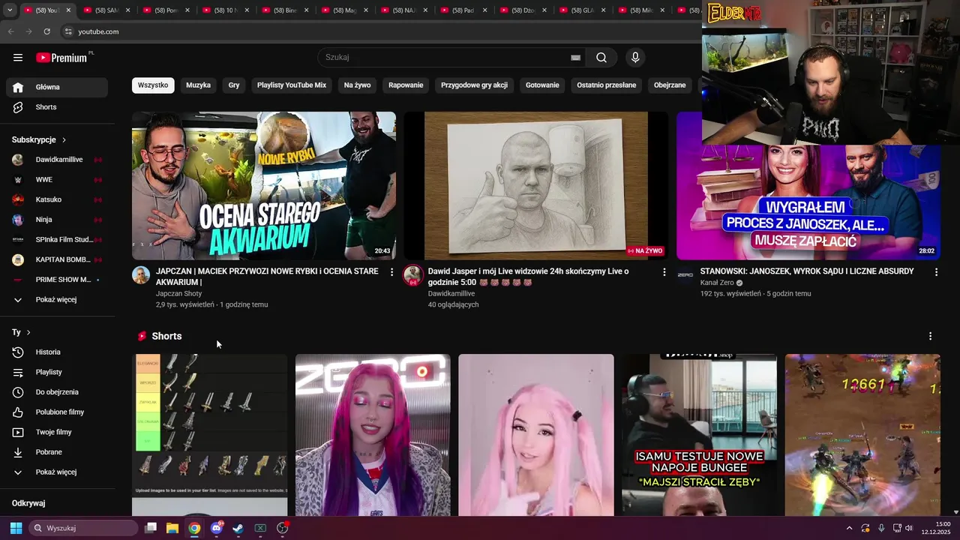Select the Rapowanie filter chip

406,85
